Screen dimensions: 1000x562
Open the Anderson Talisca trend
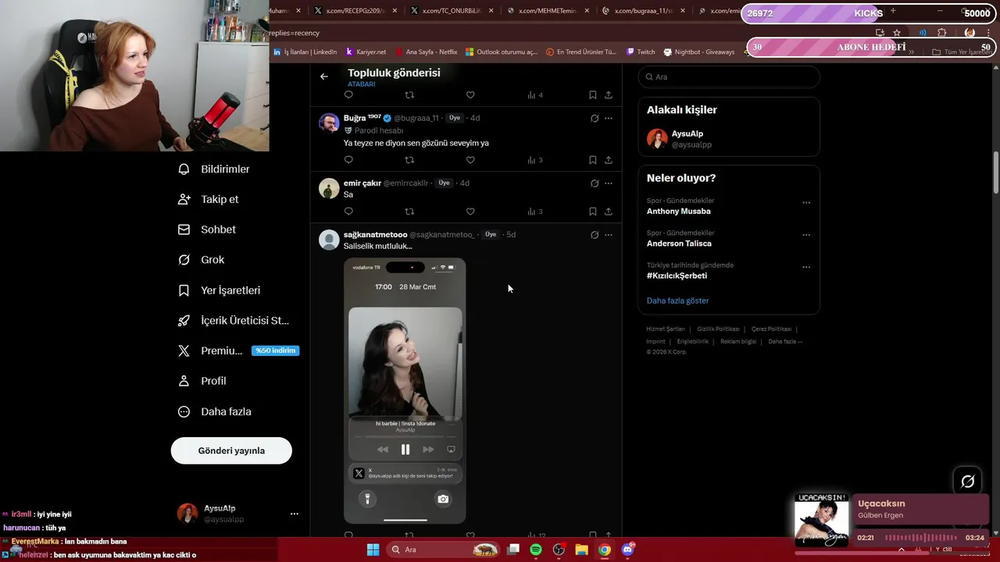pyautogui.click(x=679, y=244)
